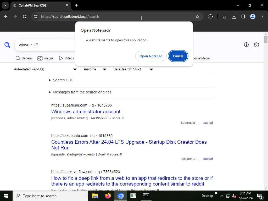Screen dimensions: 268x201
Task: Switch to the Social Media category
Action: [201, 58]
